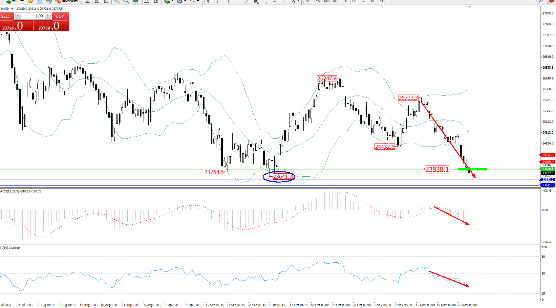Image resolution: width=556 pixels, height=308 pixels.
Task: Toggle the chart auto scroll button
Action: (147, 1)
